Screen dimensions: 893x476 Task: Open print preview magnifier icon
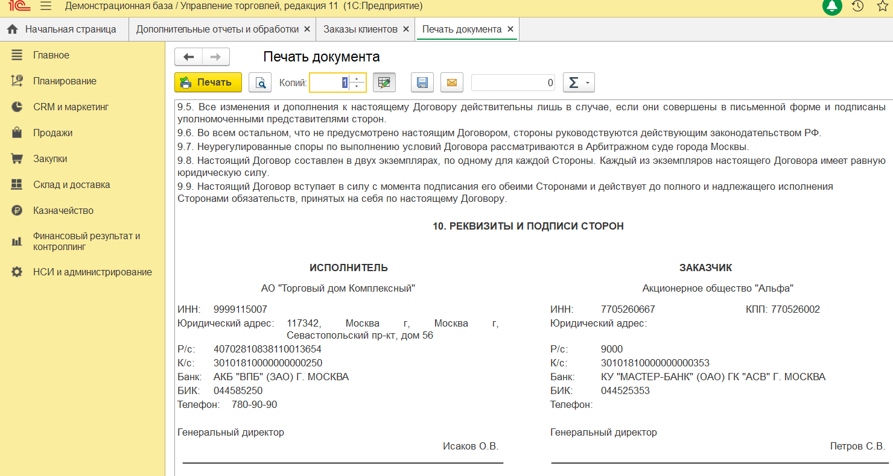pos(261,83)
